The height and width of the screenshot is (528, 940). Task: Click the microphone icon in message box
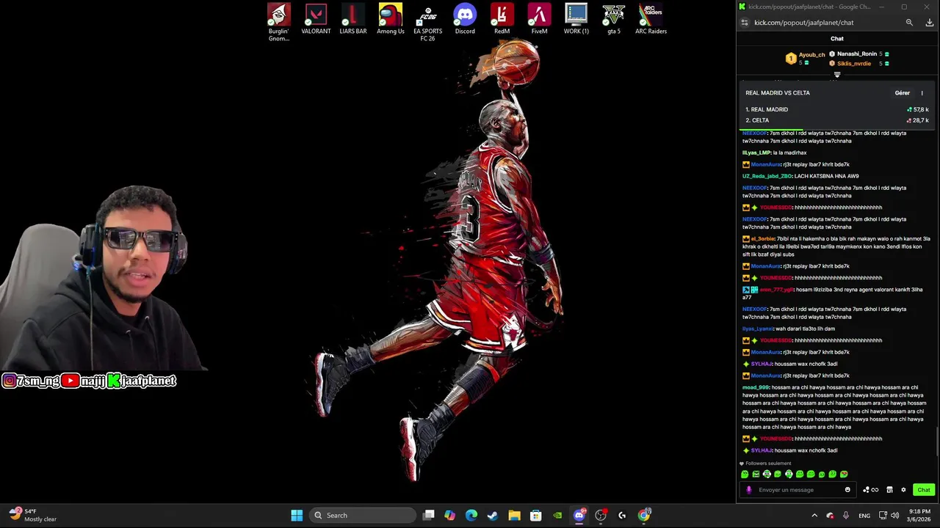coord(749,490)
